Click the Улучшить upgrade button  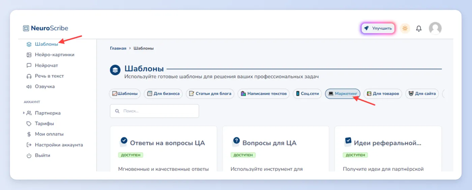[x=378, y=29]
